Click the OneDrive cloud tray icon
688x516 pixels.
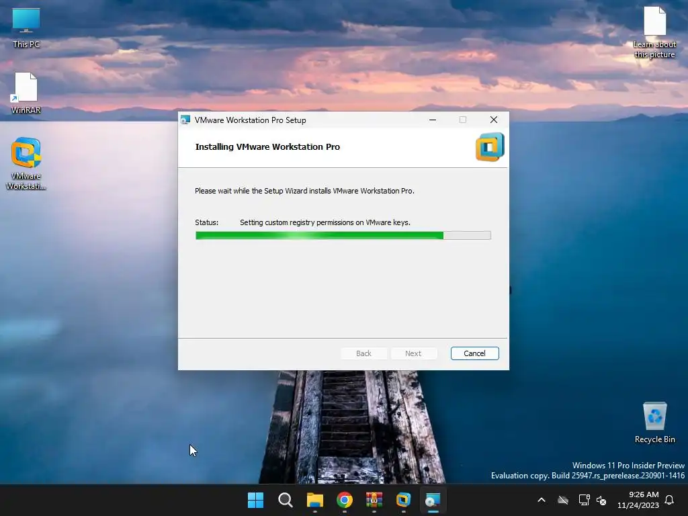click(563, 500)
